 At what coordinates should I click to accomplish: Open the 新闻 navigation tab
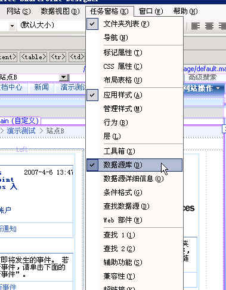coord(41,87)
